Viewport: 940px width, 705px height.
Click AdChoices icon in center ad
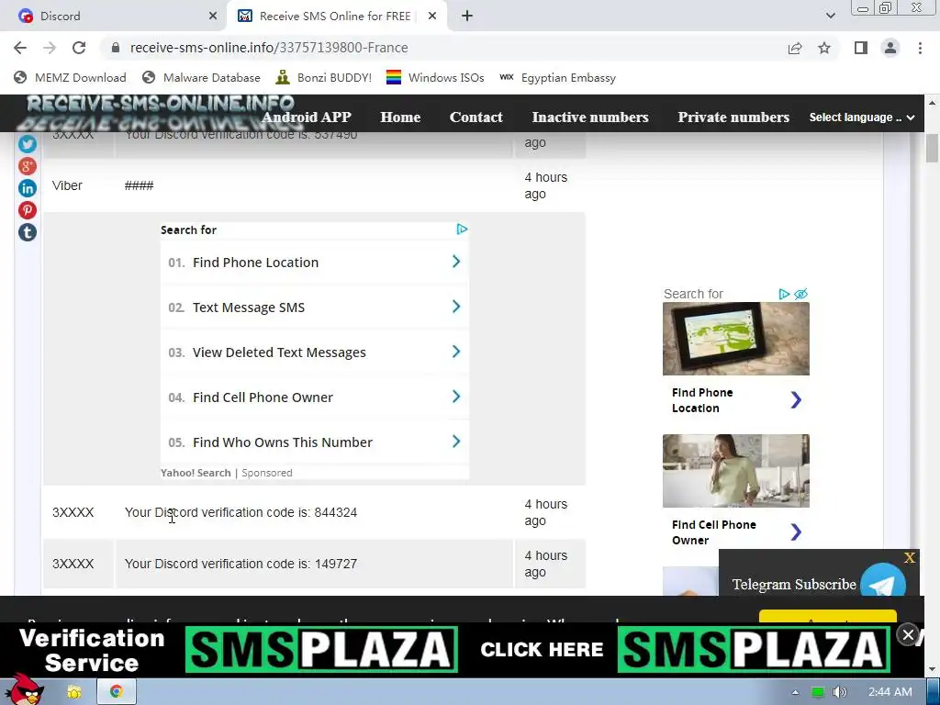click(x=462, y=229)
